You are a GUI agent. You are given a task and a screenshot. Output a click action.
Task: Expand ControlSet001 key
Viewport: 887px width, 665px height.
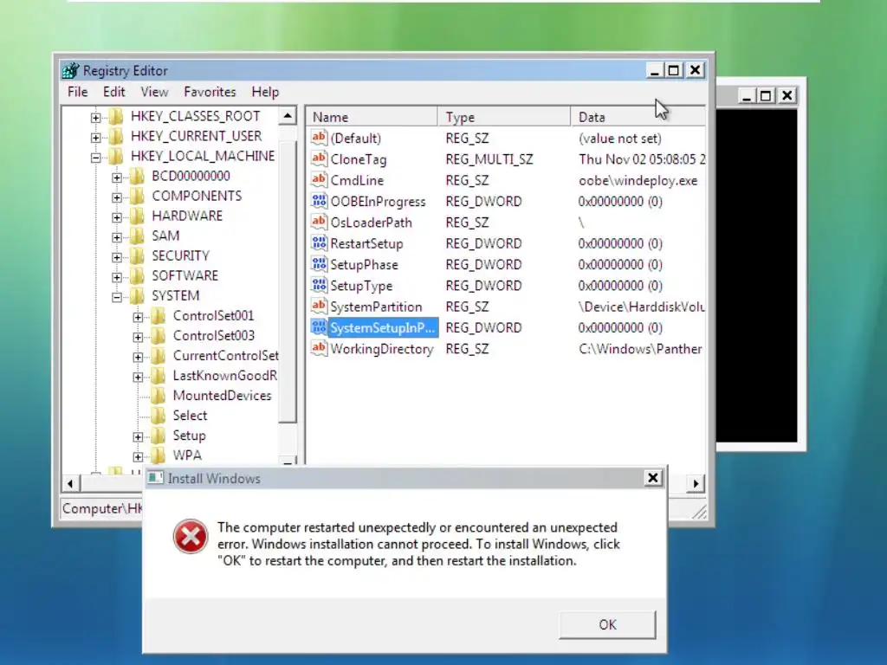[138, 317]
